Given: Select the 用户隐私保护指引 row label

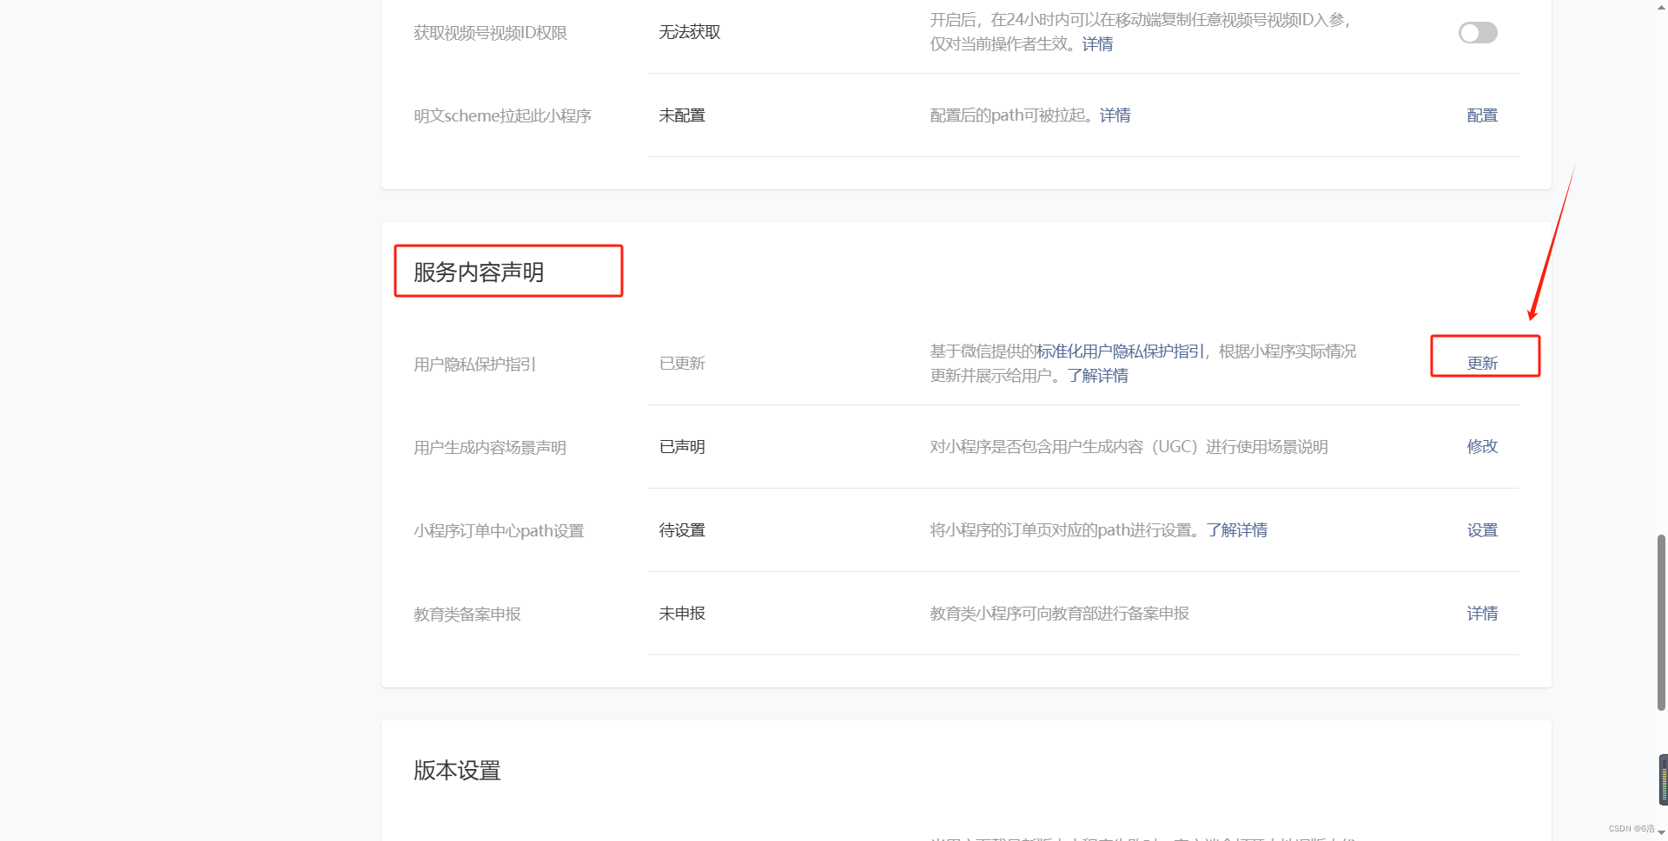Looking at the screenshot, I should point(474,365).
